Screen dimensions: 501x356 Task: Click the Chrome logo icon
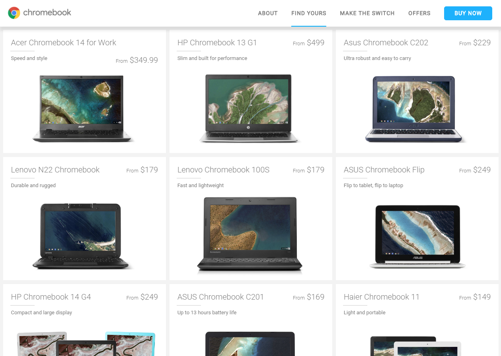tap(14, 13)
